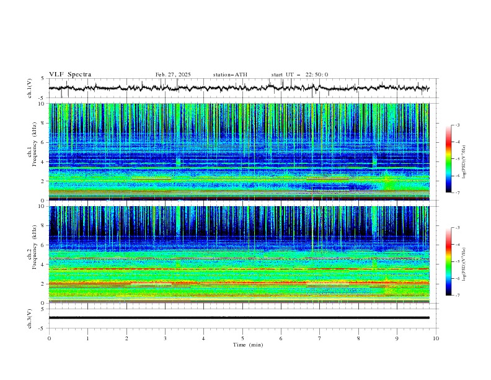Click the red 2 kHz band in ch.2 spectrogram
Screen dimensions: 491x380
click(239, 283)
